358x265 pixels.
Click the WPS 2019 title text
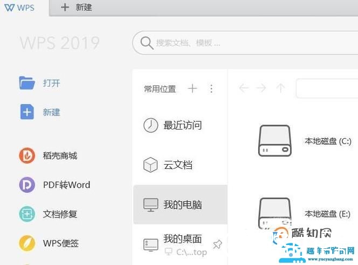click(x=60, y=43)
